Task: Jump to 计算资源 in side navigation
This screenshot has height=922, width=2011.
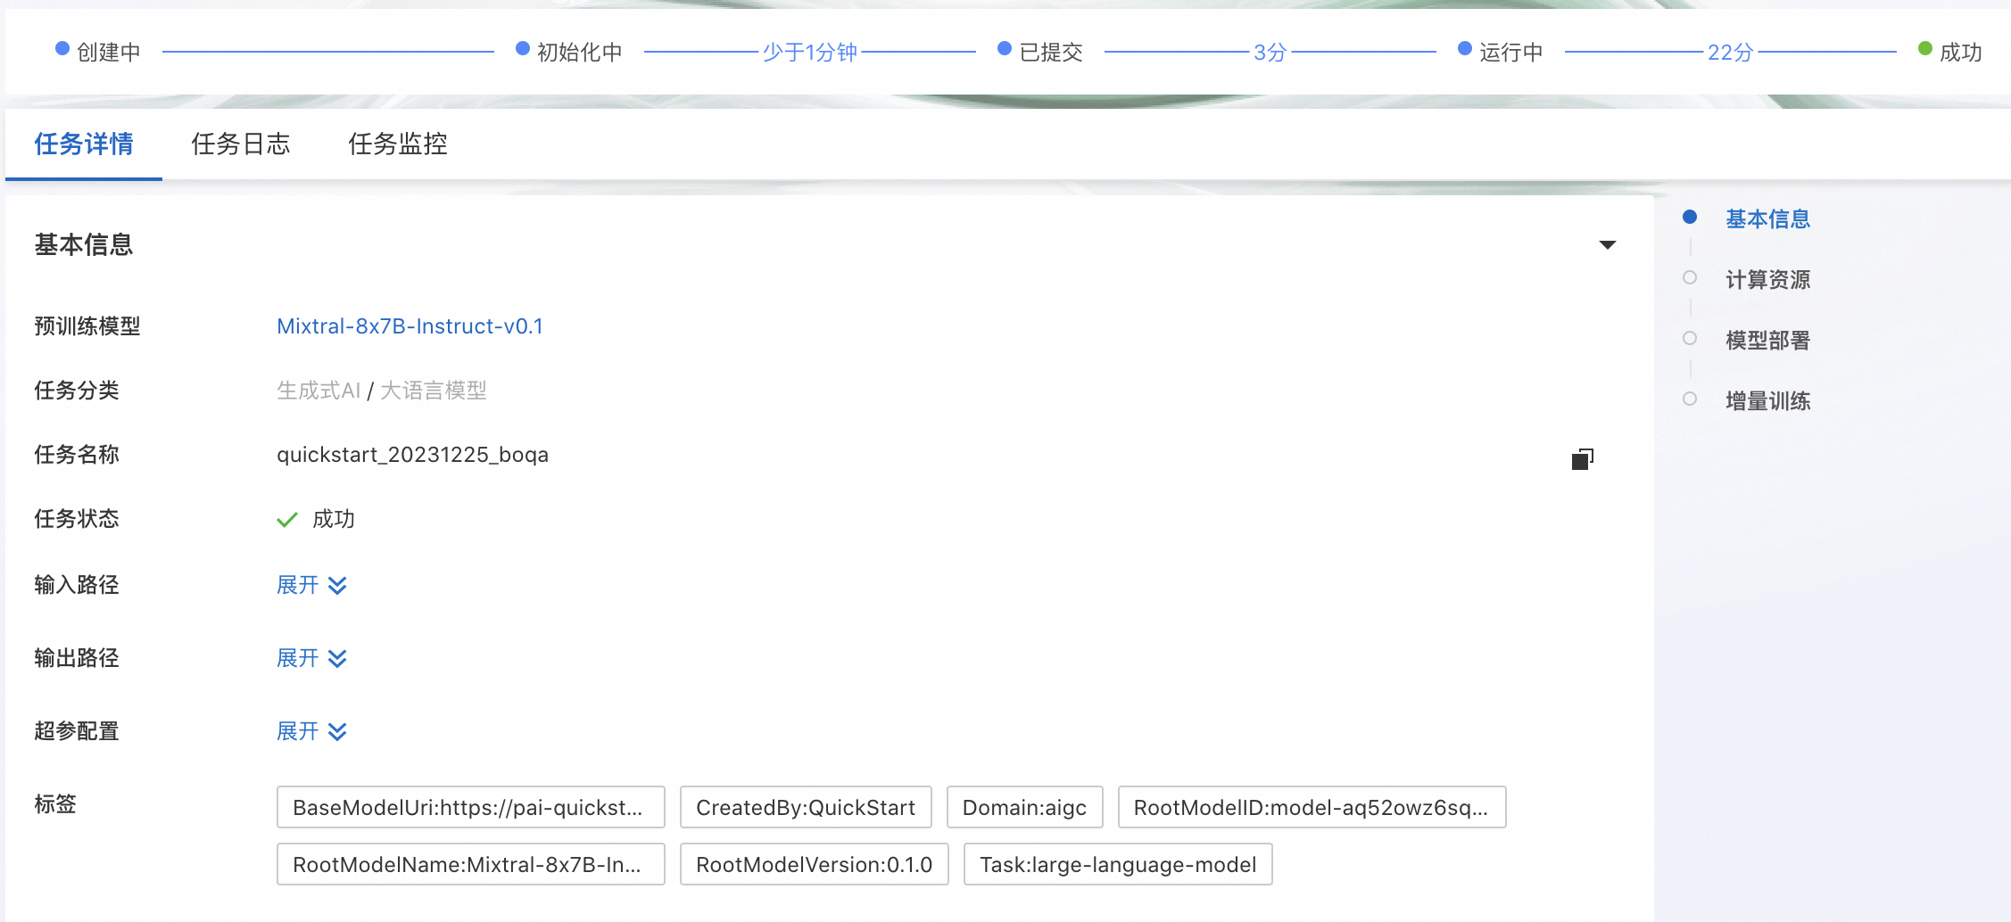Action: tap(1767, 280)
